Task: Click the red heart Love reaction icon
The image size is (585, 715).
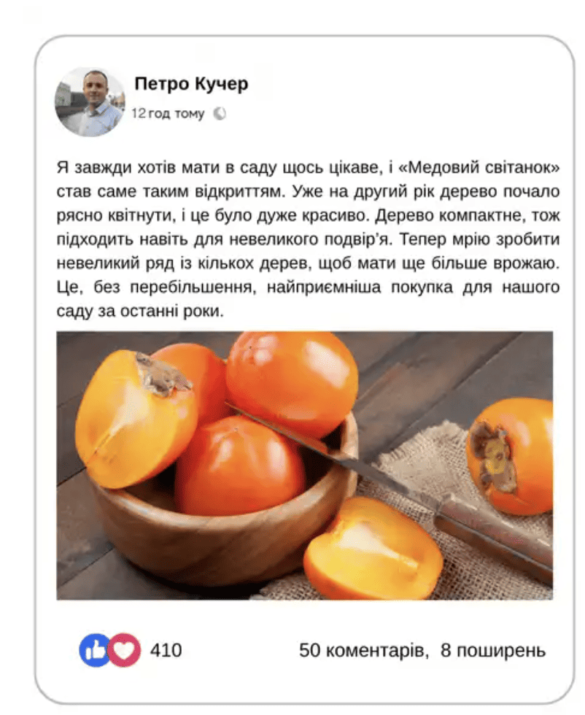Action: coord(125,650)
